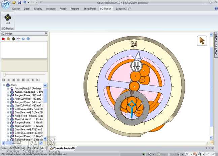This screenshot has height=156, width=218.
Task: Click the blue info icon in SC-Motion panel
Action: 28,39
